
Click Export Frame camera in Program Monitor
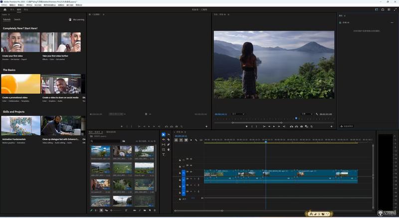point(302,126)
